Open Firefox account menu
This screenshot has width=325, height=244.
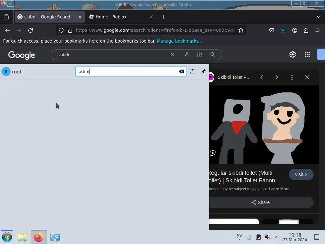295,30
